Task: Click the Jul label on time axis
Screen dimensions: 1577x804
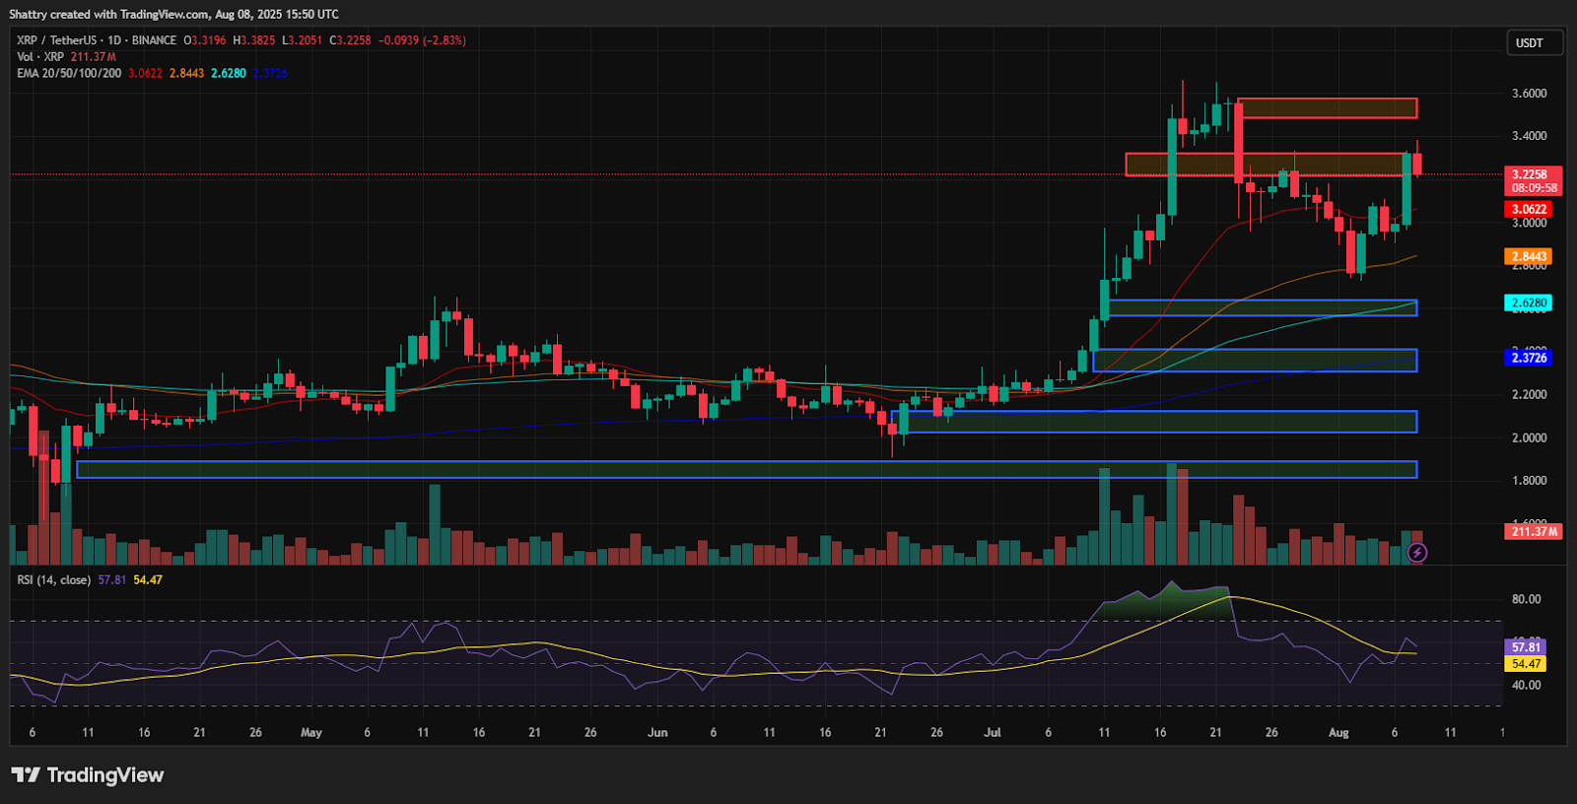Action: click(992, 733)
